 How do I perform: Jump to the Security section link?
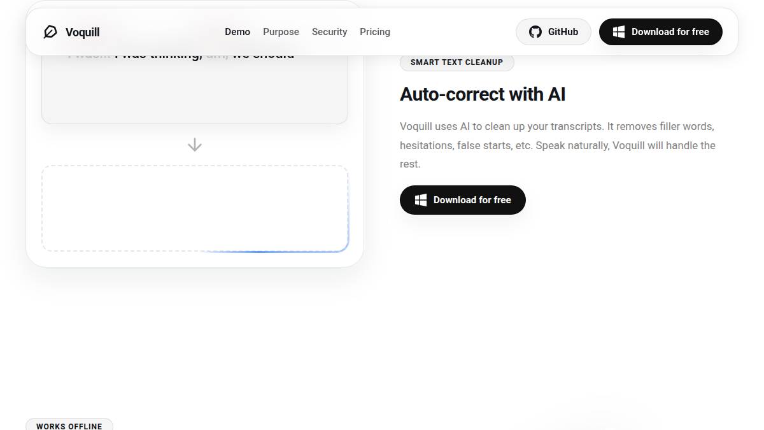[329, 32]
